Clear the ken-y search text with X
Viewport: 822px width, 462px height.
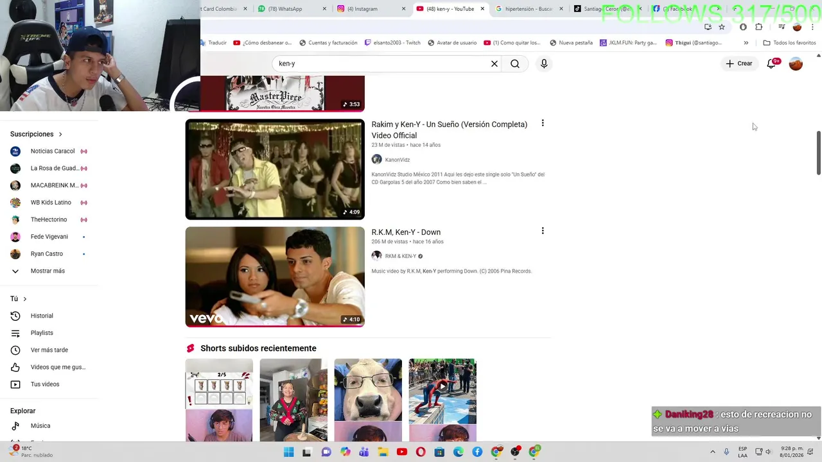494,64
